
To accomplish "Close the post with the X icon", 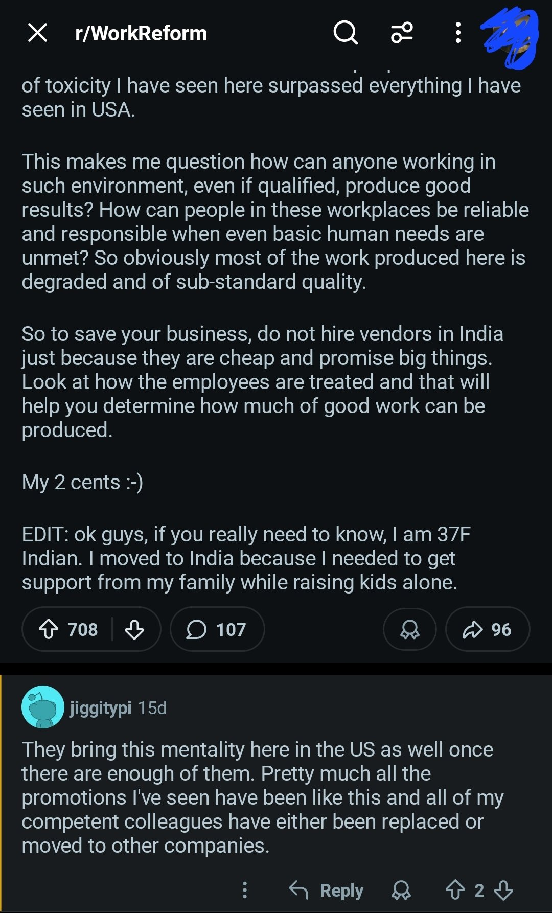I will click(x=37, y=33).
